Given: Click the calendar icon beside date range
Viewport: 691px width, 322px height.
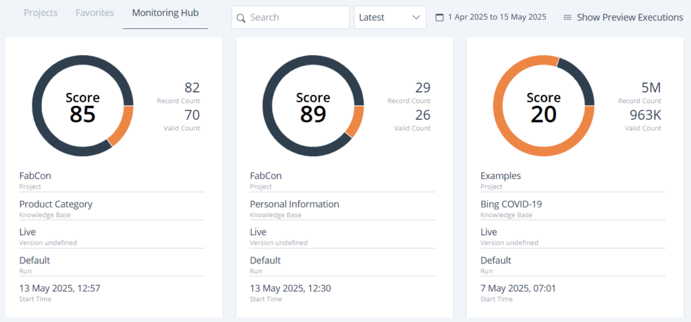Looking at the screenshot, I should pos(439,18).
